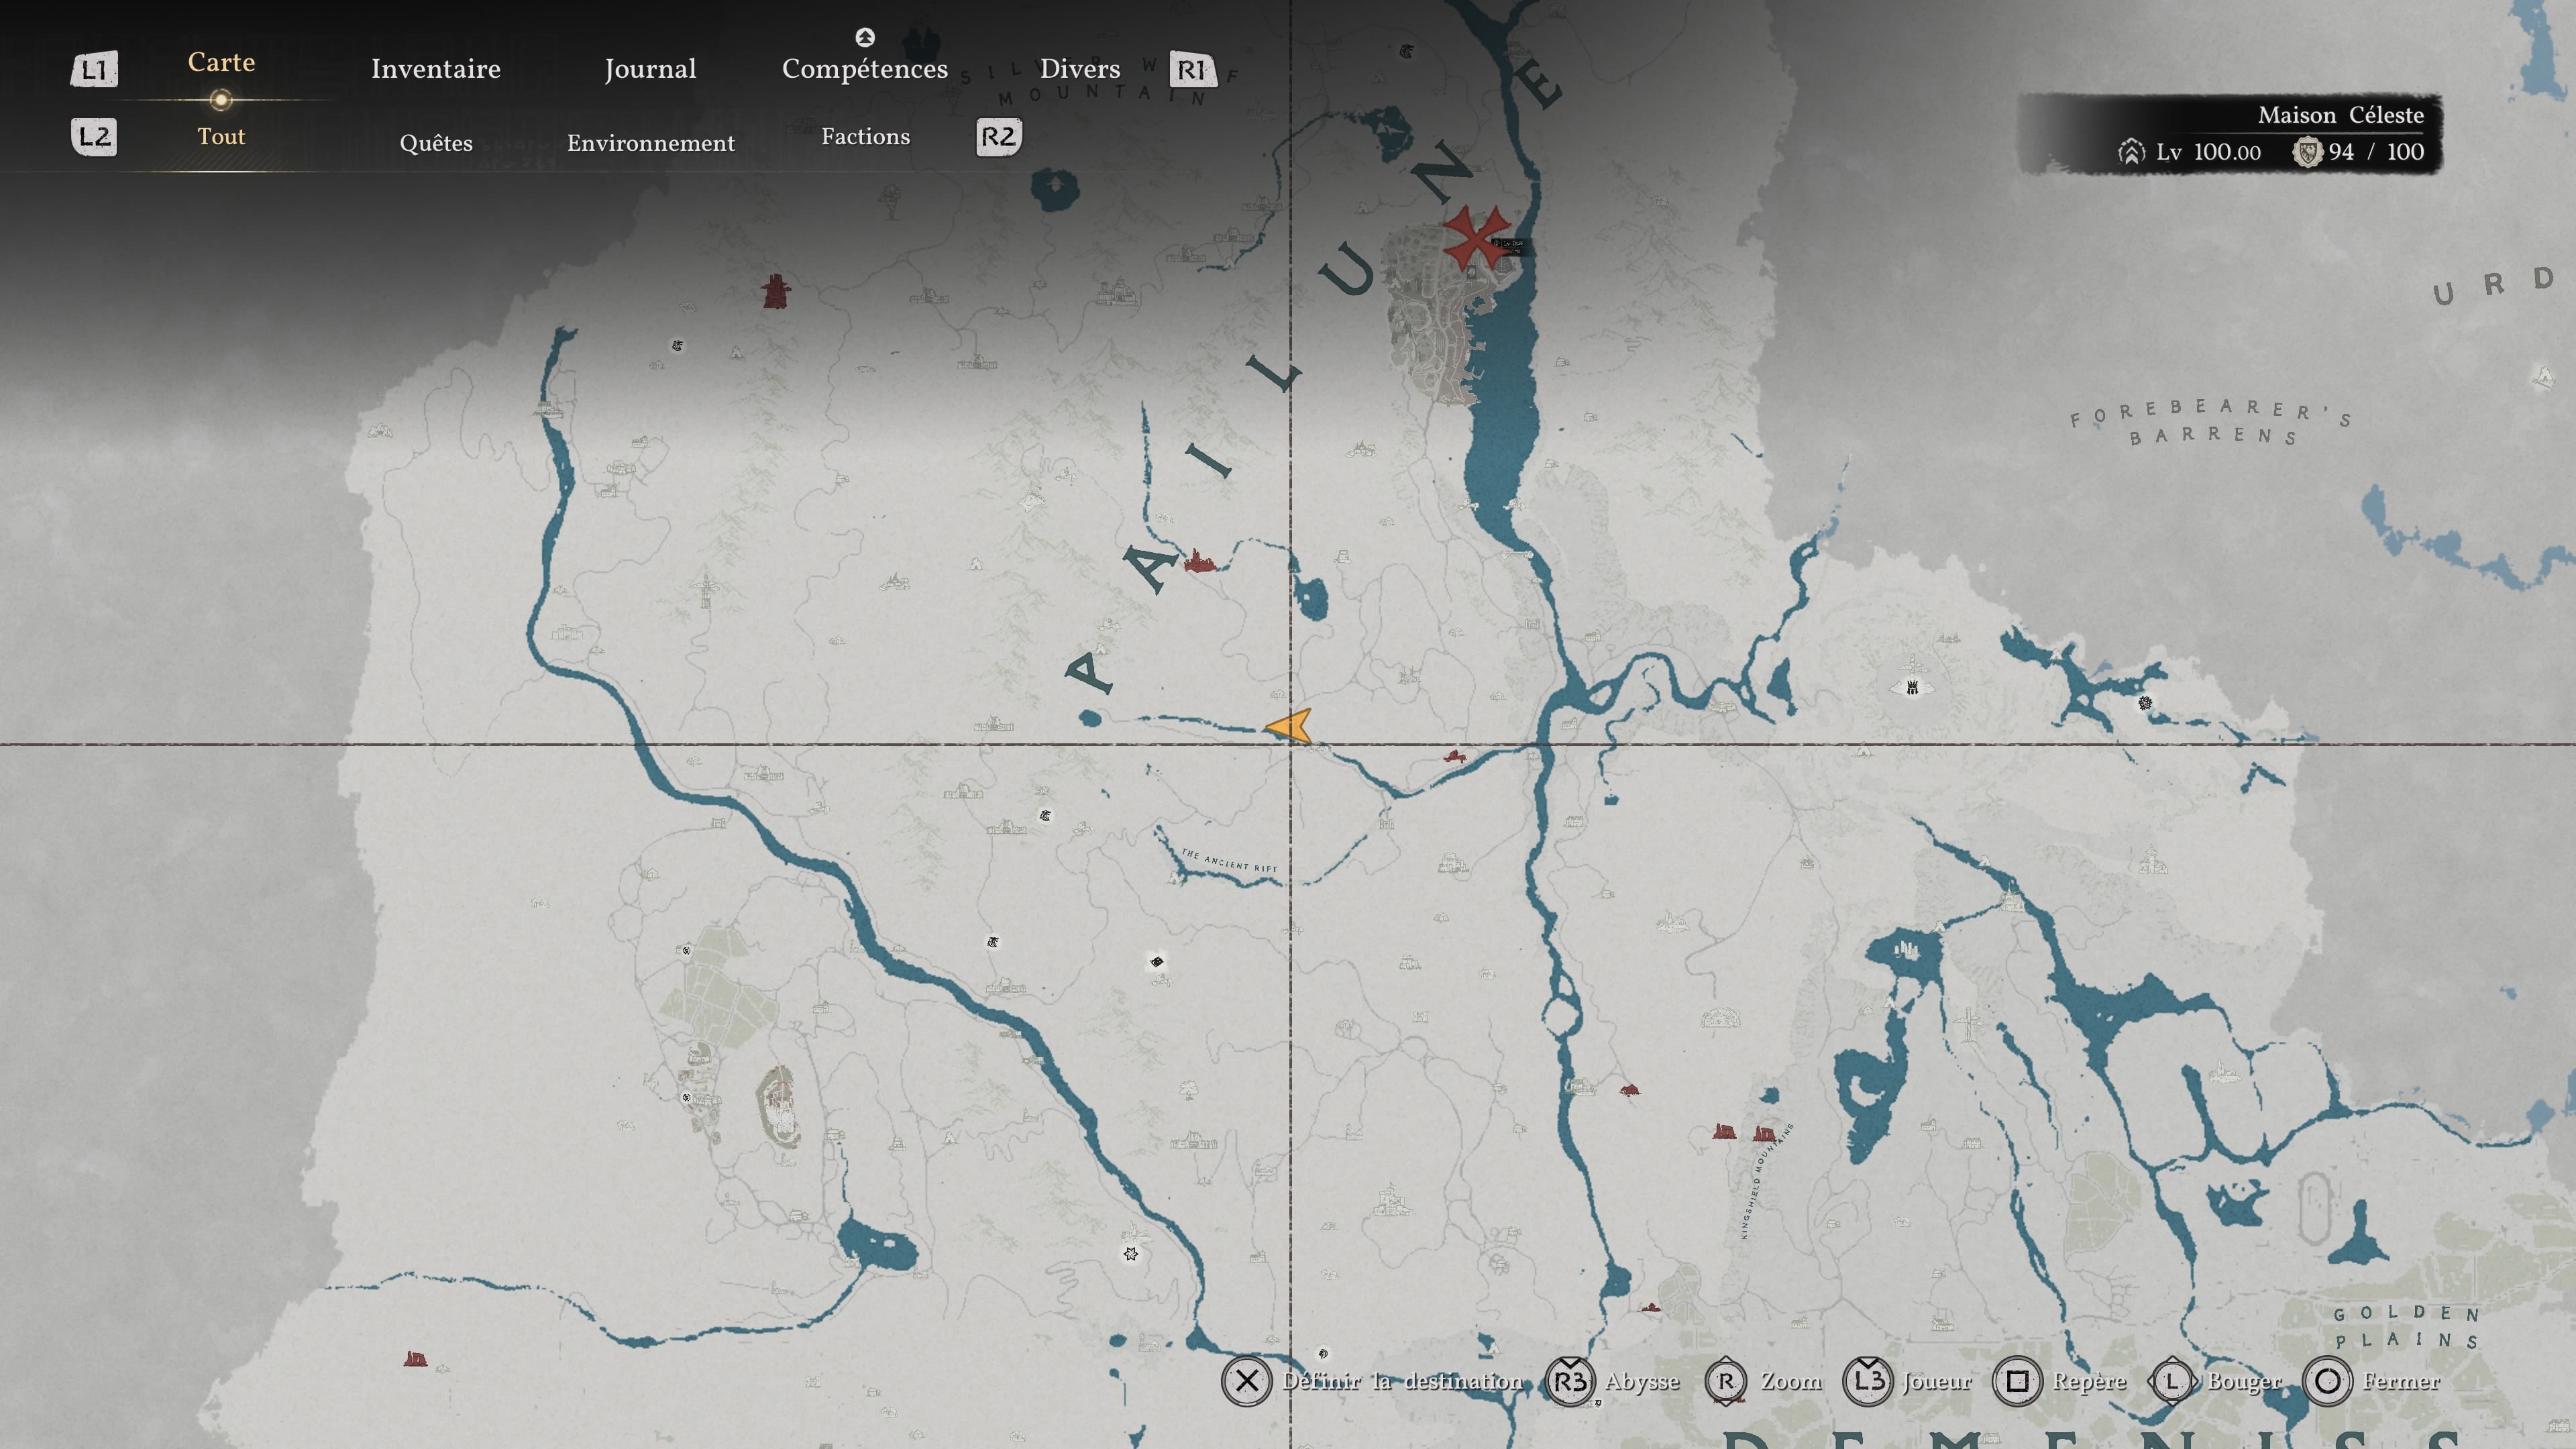Select the Carte tab
This screenshot has width=2576, height=1449.
221,62
